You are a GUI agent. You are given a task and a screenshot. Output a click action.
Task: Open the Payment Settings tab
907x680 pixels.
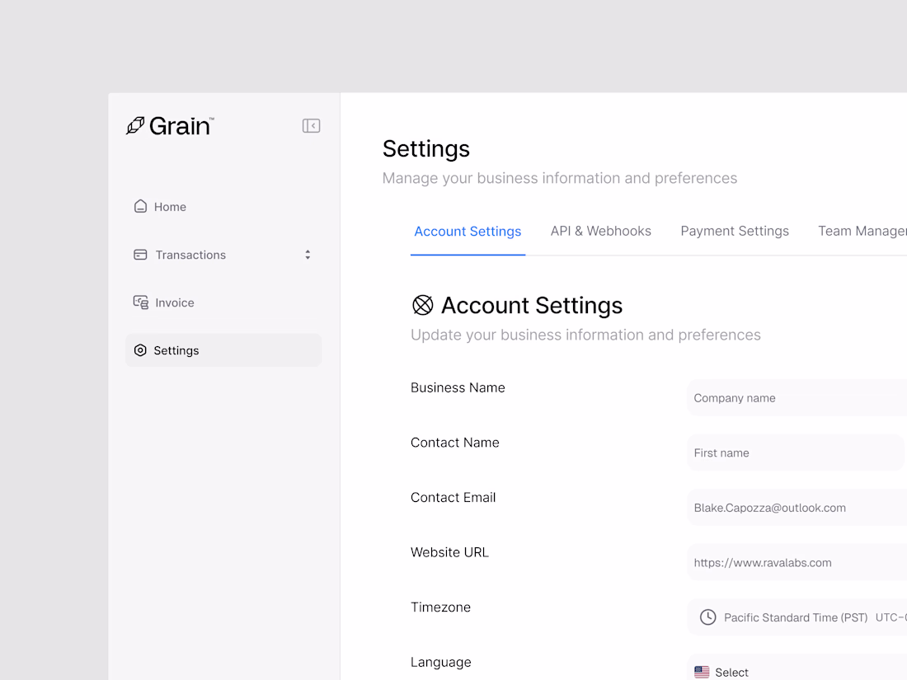pos(735,231)
